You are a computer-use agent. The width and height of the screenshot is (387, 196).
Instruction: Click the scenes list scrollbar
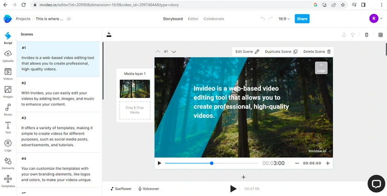coord(103,71)
